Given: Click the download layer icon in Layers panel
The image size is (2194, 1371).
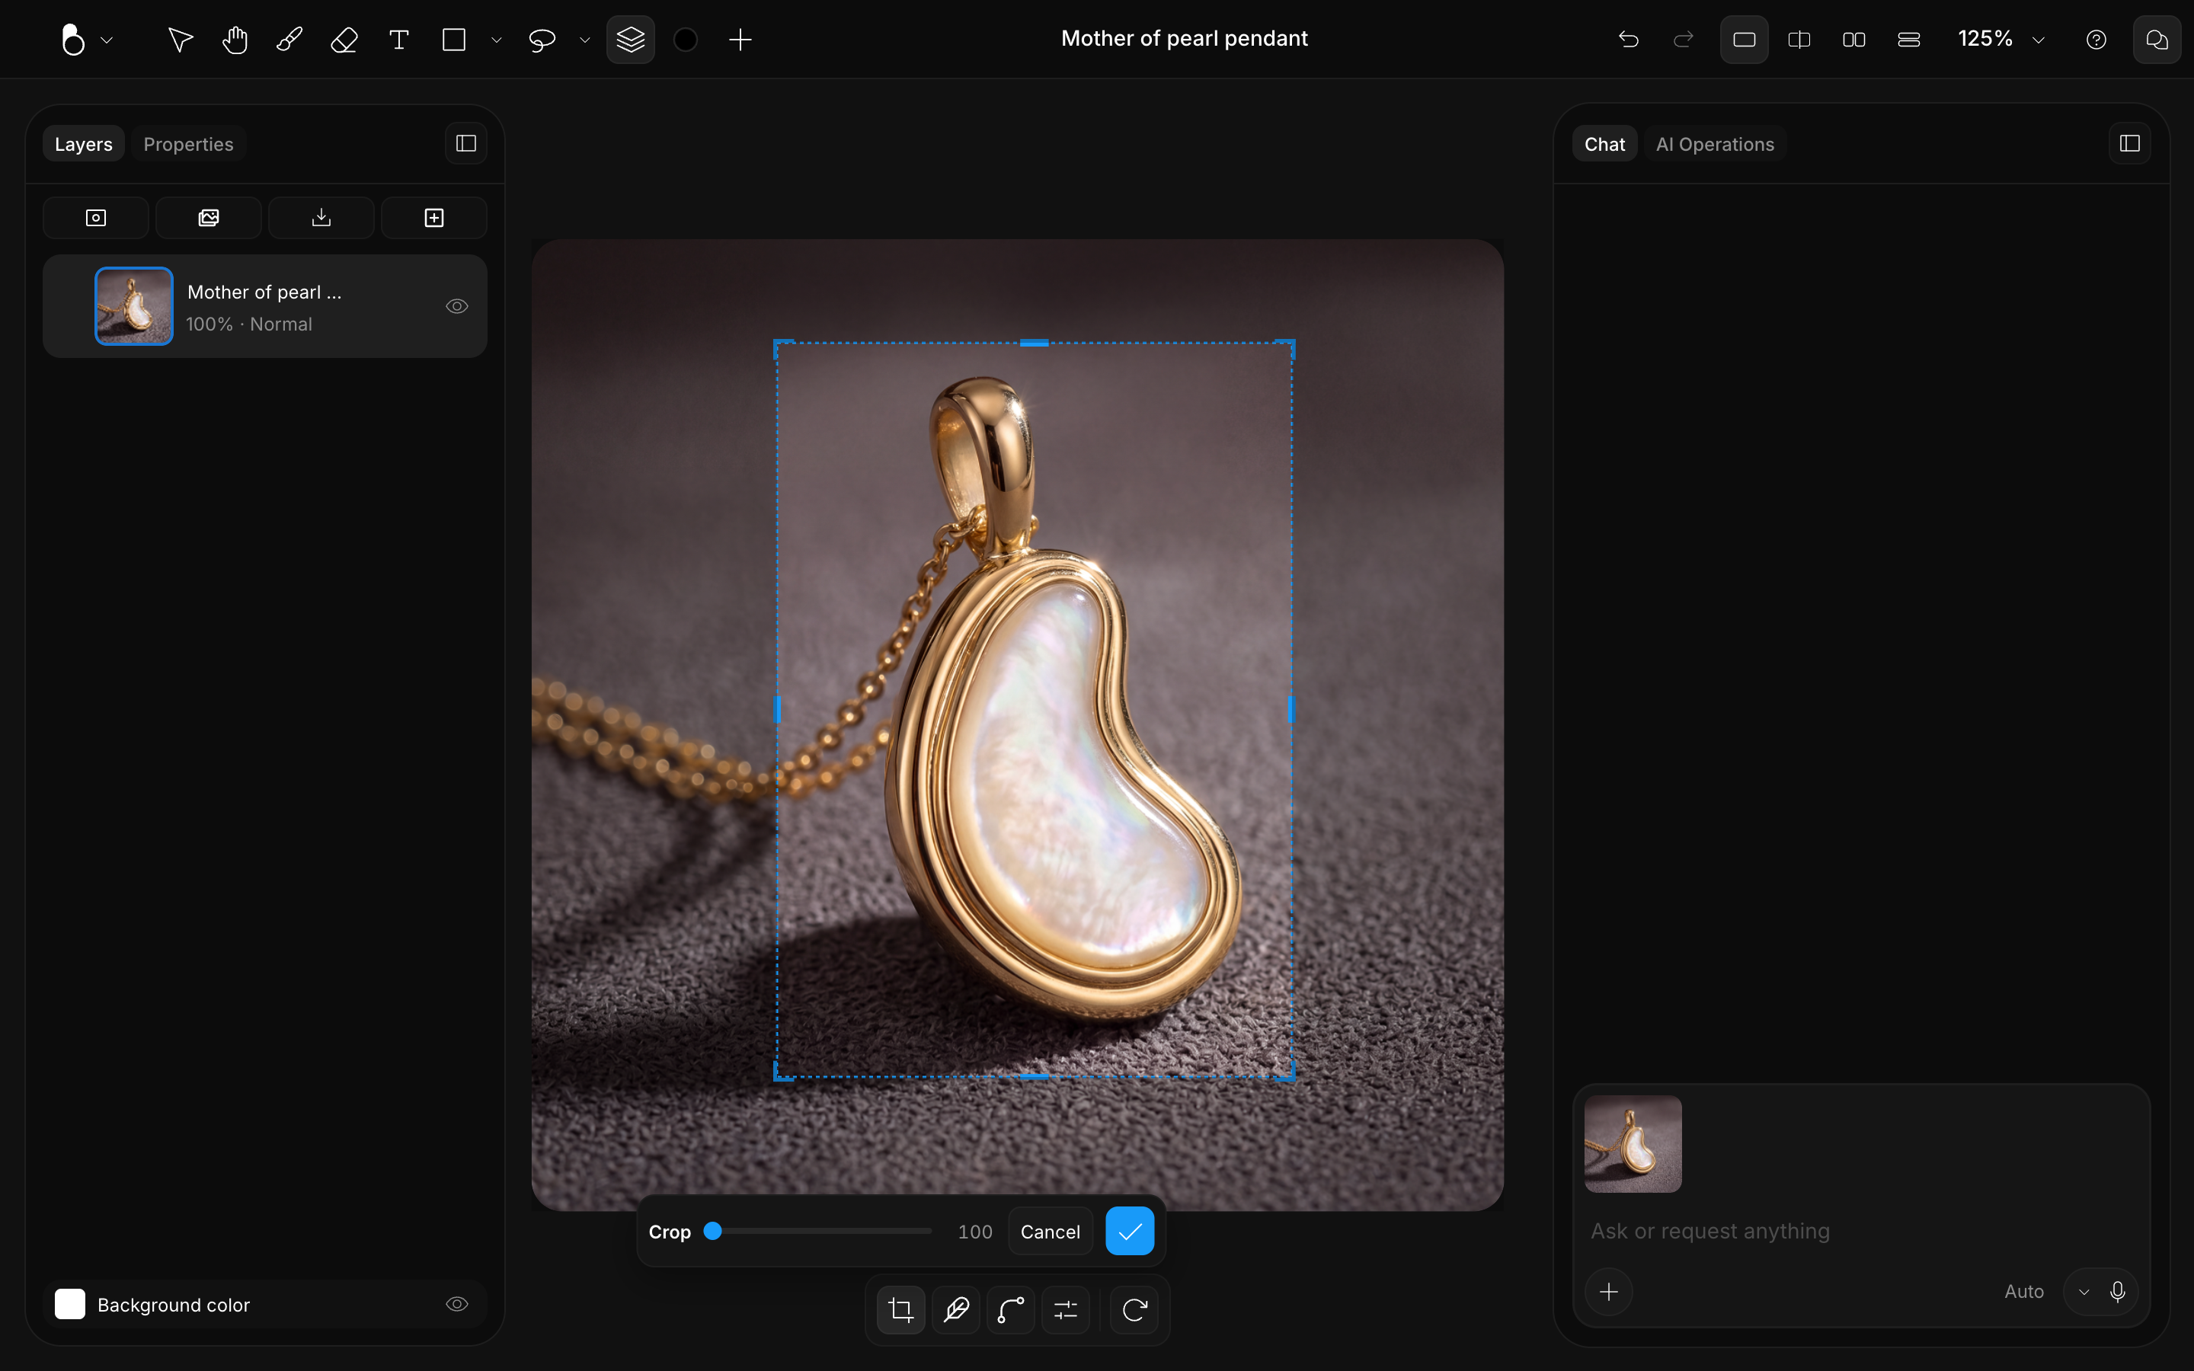Looking at the screenshot, I should click(x=321, y=218).
